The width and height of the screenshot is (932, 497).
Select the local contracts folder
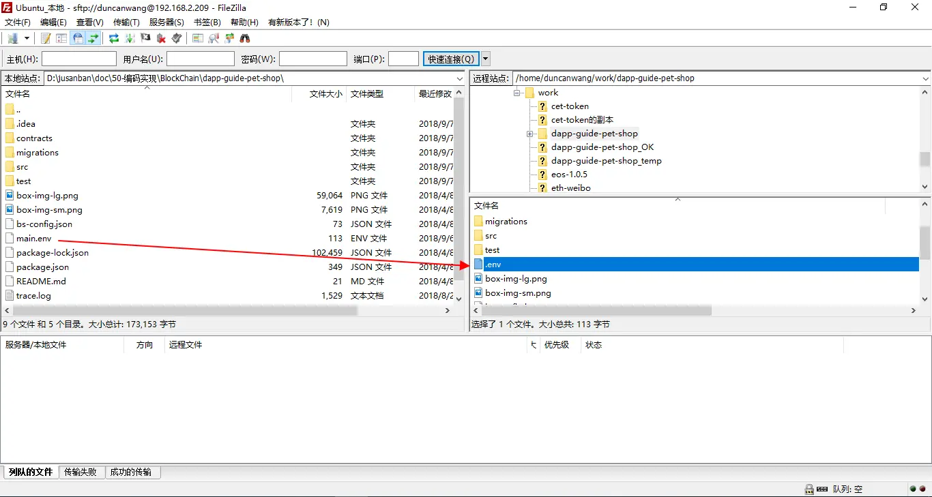(34, 138)
